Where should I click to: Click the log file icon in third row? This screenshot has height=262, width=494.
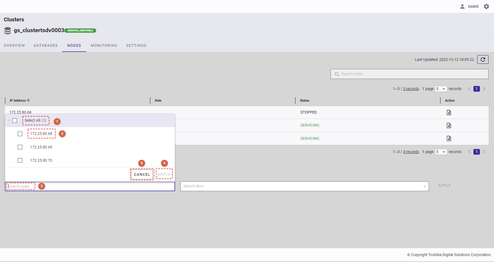tap(449, 138)
